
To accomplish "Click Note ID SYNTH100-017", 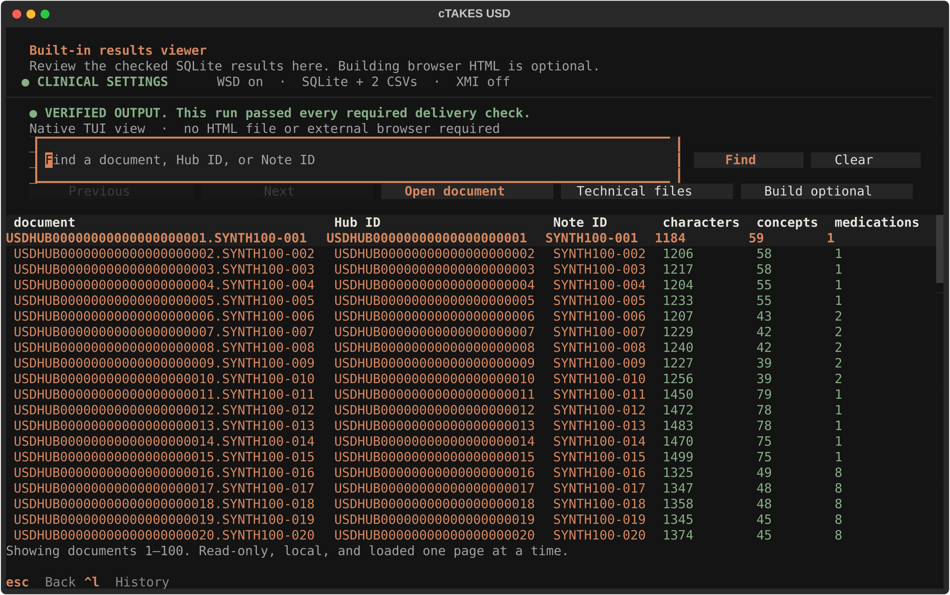I will coord(599,488).
